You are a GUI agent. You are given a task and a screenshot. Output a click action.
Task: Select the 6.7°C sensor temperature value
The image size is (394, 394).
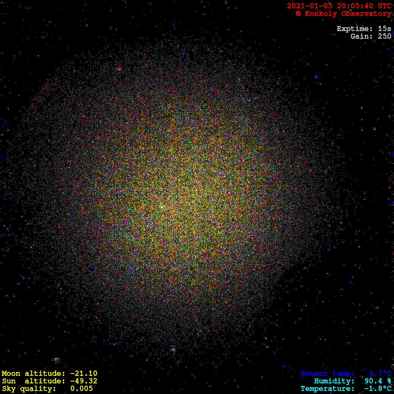(x=380, y=374)
